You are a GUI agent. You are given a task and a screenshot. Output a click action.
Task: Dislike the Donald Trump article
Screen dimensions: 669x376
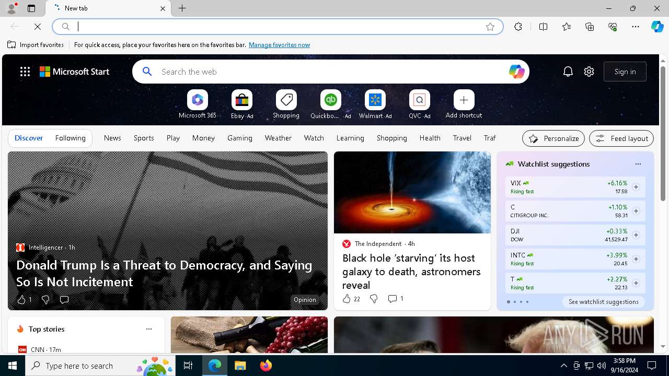coord(45,300)
